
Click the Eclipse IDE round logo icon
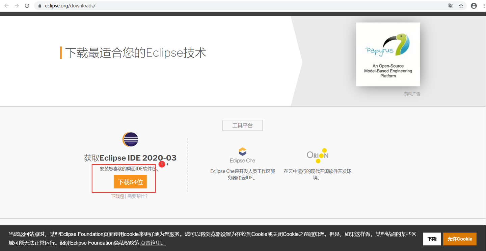(x=130, y=139)
